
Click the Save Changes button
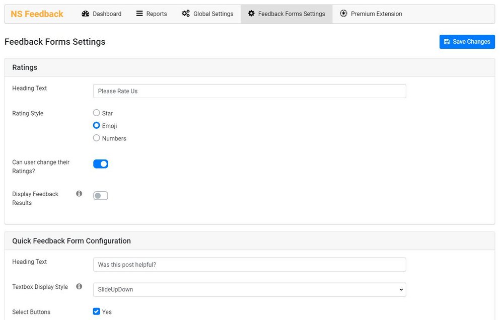pos(467,42)
